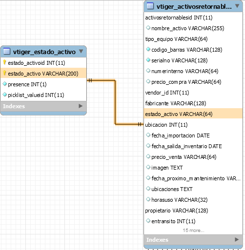
Task: Click the vtiger_estado_activo table title
Action: pos(44,52)
